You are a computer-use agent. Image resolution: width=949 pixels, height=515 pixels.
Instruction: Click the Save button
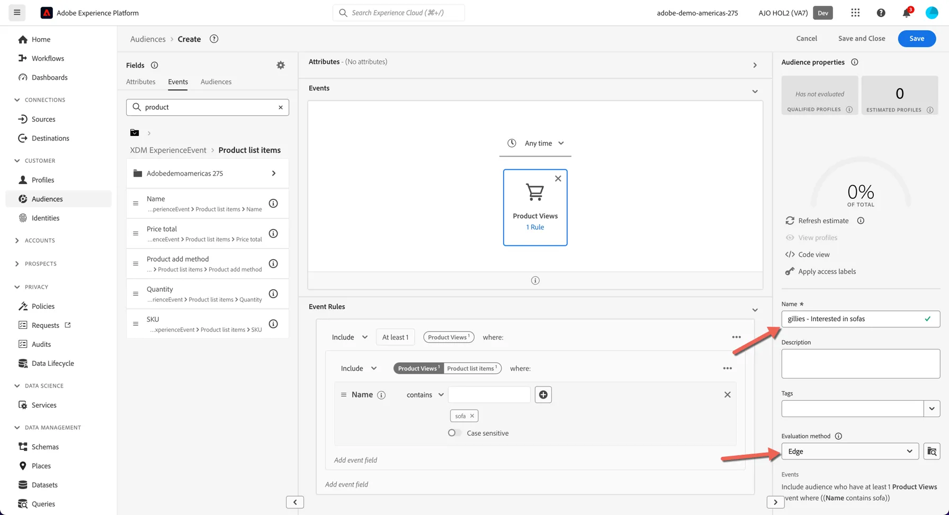pos(917,39)
